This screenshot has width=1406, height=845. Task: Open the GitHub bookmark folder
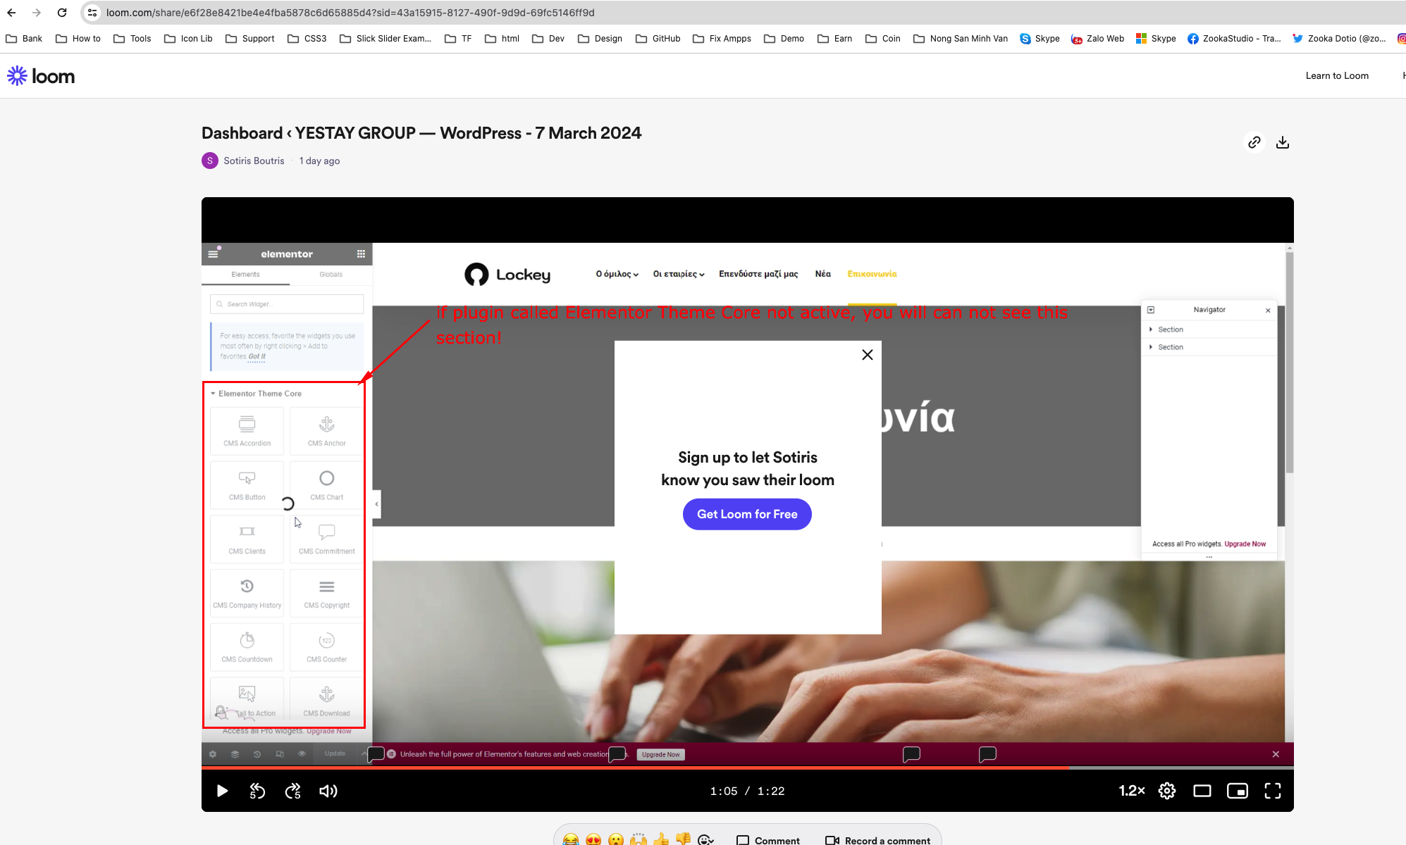pos(658,39)
